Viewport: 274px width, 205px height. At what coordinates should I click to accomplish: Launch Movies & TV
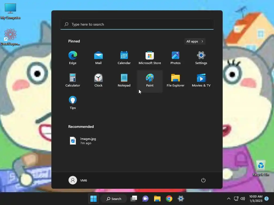pos(201,80)
